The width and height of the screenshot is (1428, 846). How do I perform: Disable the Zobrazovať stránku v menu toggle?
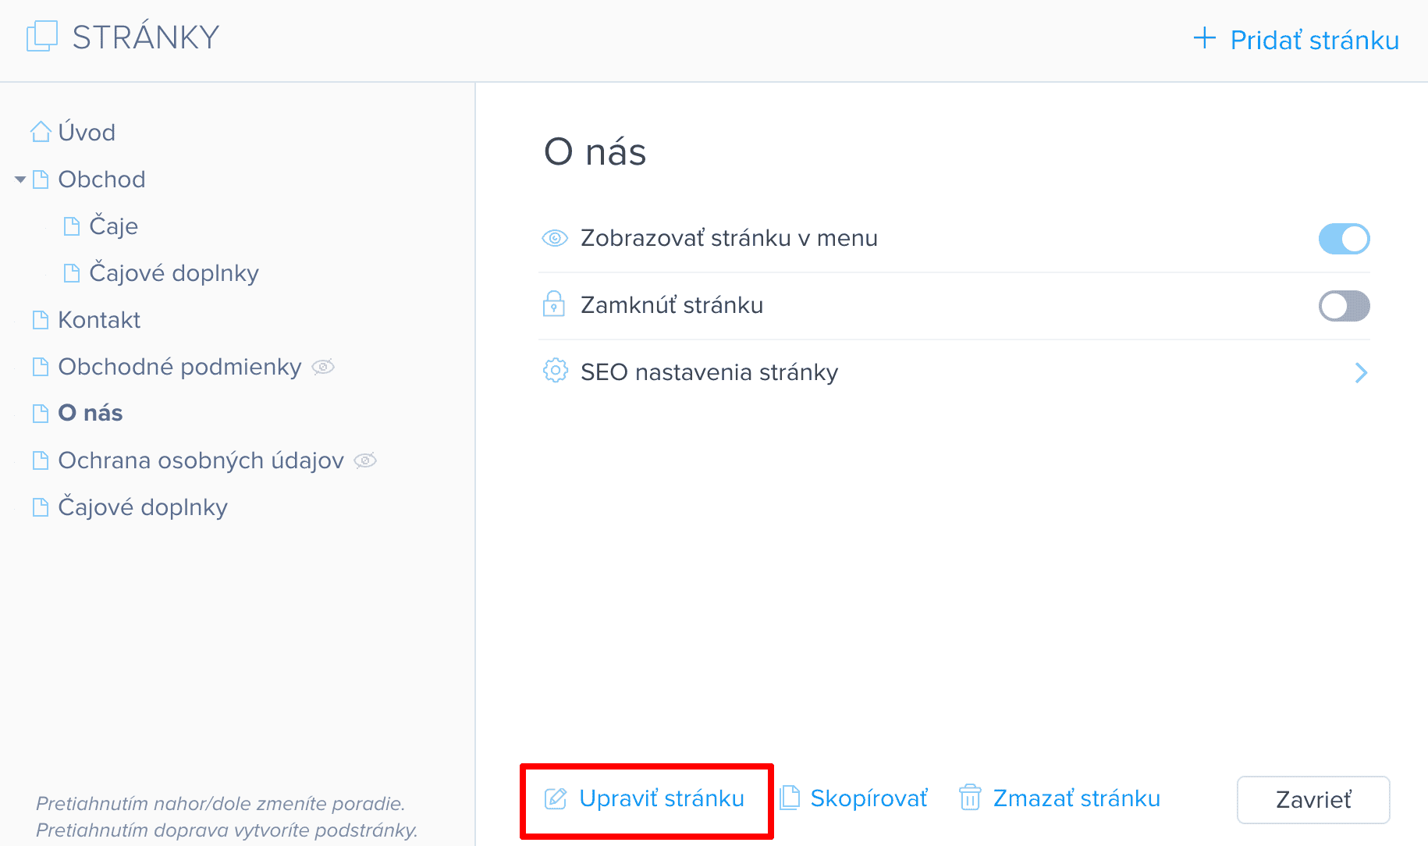1344,239
